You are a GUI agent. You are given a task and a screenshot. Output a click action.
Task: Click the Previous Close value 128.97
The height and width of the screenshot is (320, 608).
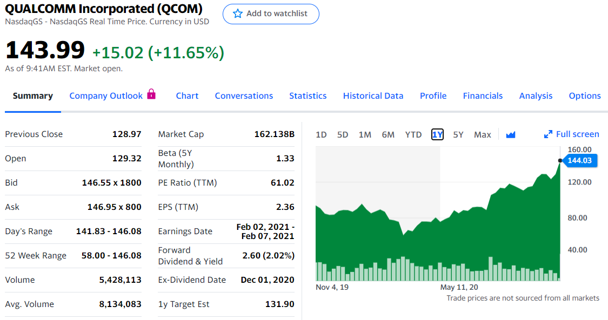tap(127, 134)
